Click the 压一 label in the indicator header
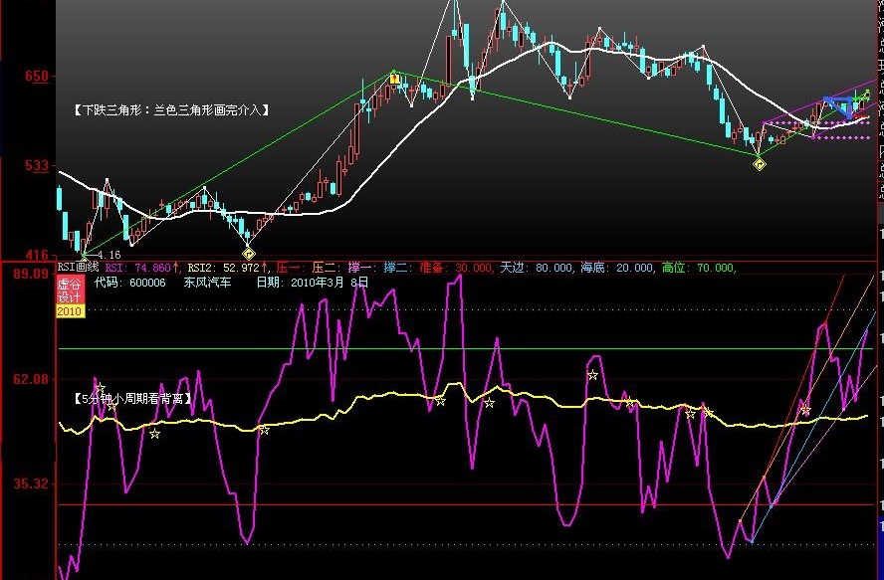This screenshot has height=580, width=884. [291, 268]
